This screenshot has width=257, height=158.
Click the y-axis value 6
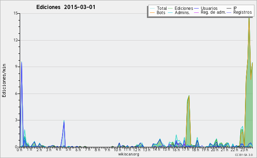click(x=16, y=94)
